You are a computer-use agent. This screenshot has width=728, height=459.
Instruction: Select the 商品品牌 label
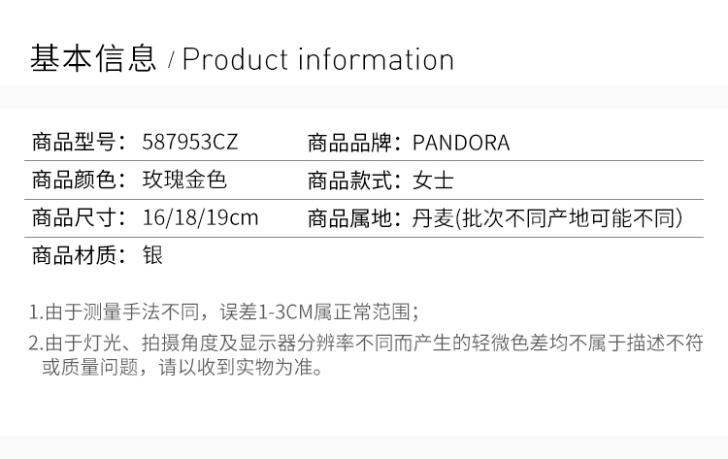coord(355,144)
